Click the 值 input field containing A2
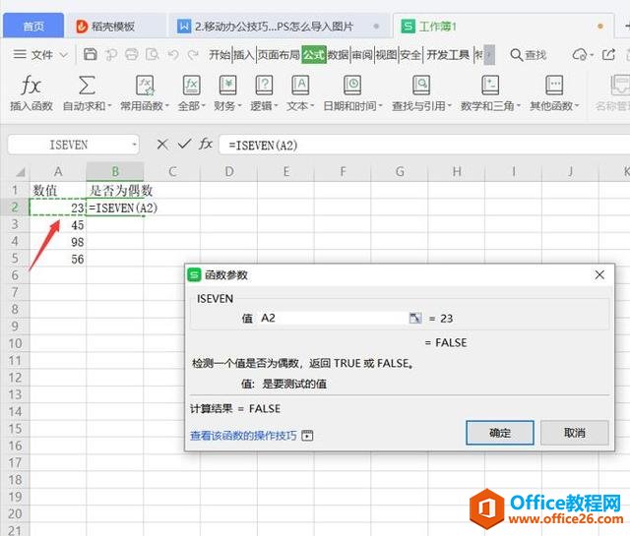This screenshot has width=630, height=536. [x=333, y=318]
